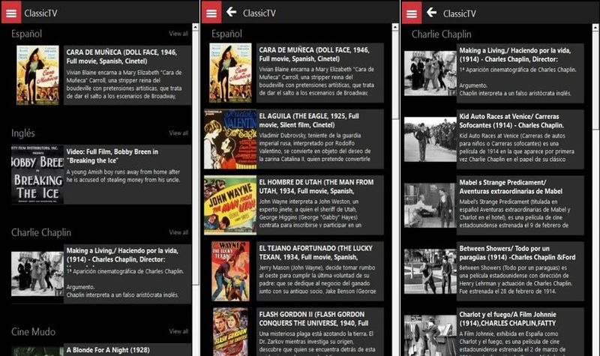Viewport: 600px width, 356px height.
Task: Select 'Video: Full Film, Bobby Breen' title
Action: (x=112, y=156)
